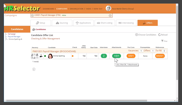Click the Filter label
Viewport: 182px width, 105px height.
tap(165, 41)
